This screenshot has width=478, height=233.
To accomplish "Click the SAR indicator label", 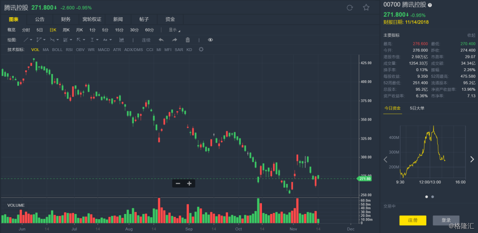I will pos(179,49).
